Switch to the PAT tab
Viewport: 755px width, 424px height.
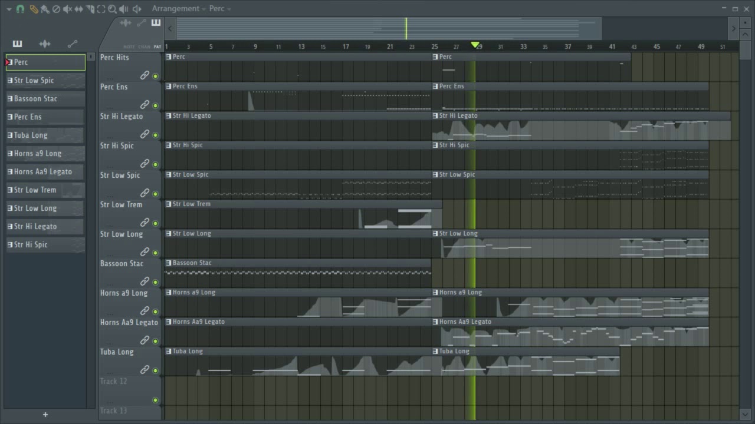(x=157, y=47)
